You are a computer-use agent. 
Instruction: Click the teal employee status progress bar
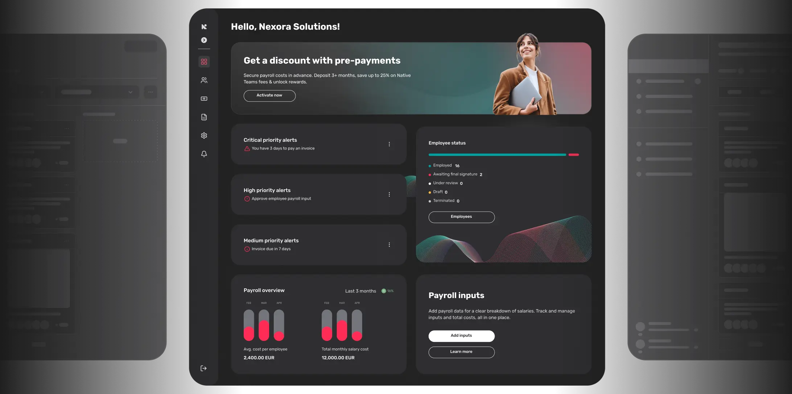[x=497, y=155]
